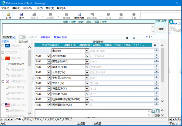Click the 打开 open-folder toolbar icon

pos(8,14)
